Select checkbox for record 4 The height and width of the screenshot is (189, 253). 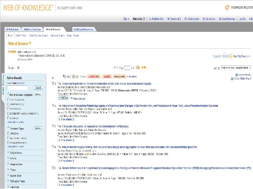53,147
